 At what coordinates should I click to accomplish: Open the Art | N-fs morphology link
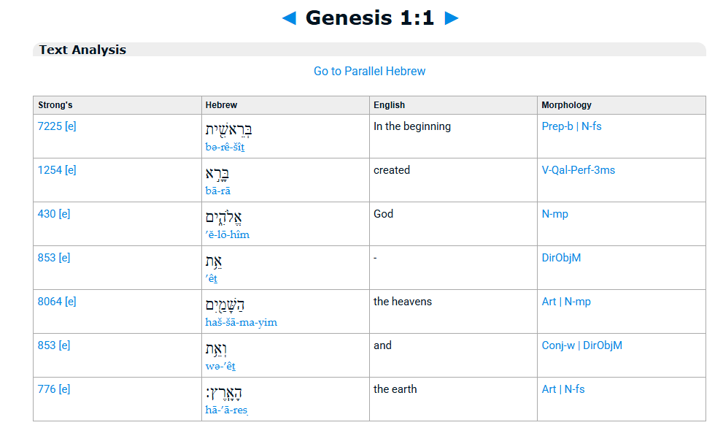[563, 389]
